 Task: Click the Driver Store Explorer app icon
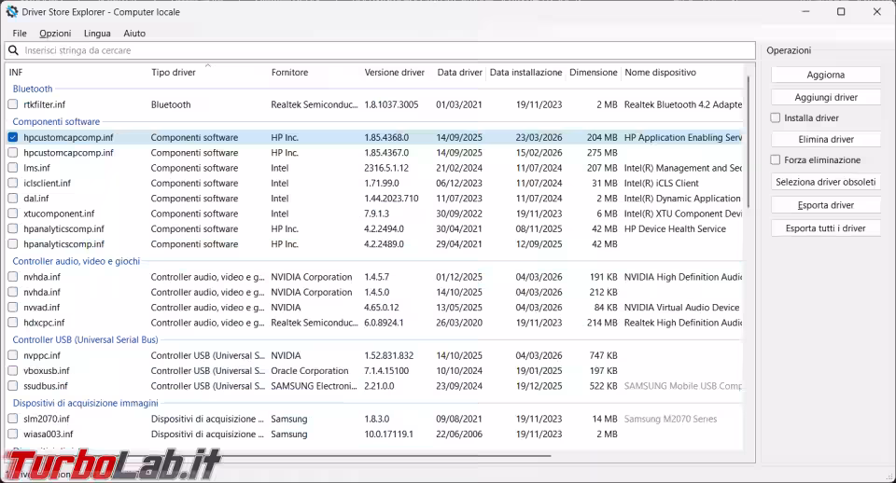(x=12, y=12)
